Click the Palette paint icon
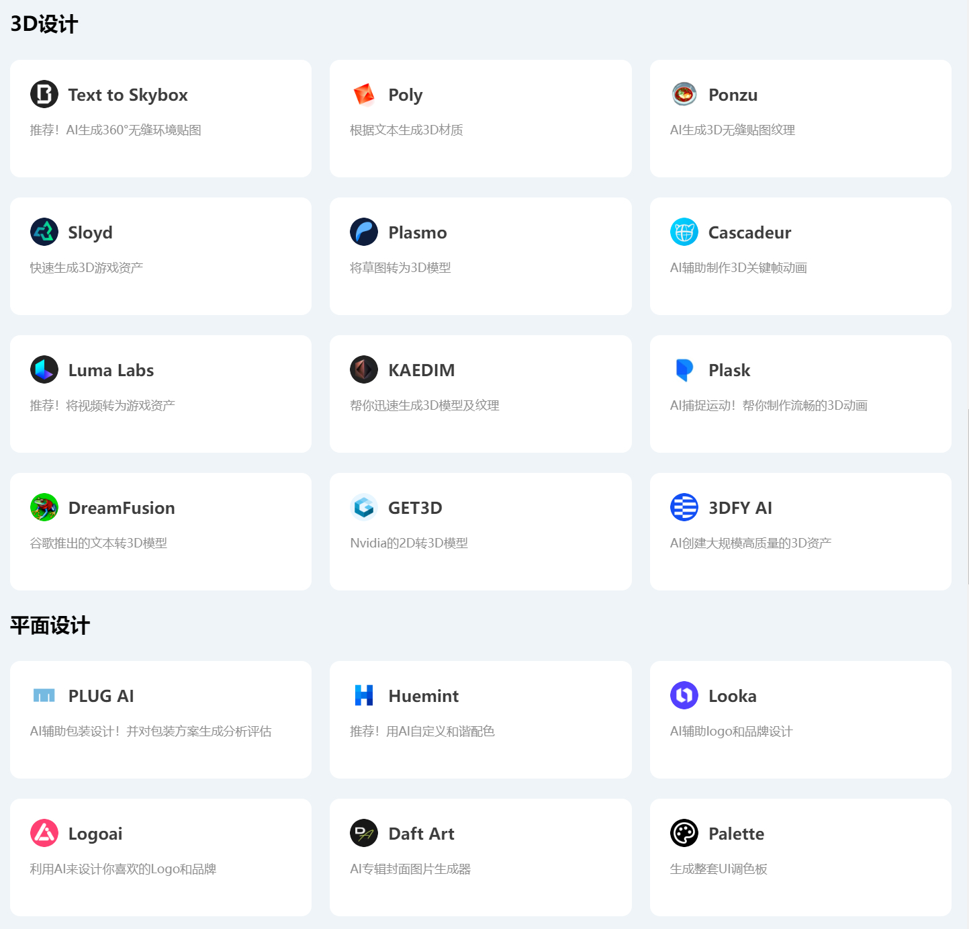 click(684, 833)
